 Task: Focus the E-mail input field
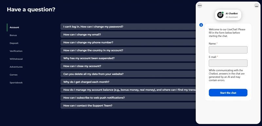(228, 63)
